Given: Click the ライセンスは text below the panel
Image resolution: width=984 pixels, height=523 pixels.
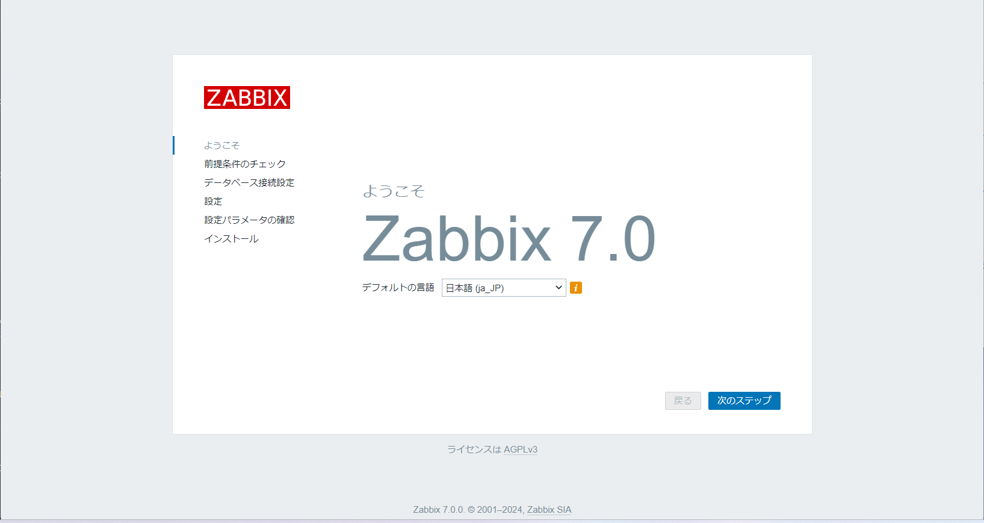Looking at the screenshot, I should (x=474, y=450).
